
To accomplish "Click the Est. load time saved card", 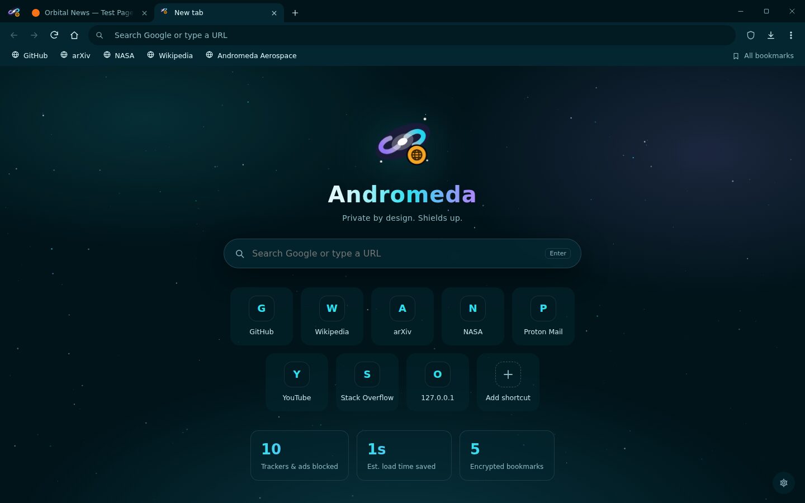I will click(404, 455).
